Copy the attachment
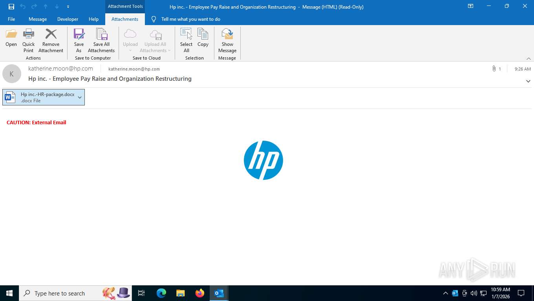Screen dimensions: 534x301 click(x=203, y=38)
